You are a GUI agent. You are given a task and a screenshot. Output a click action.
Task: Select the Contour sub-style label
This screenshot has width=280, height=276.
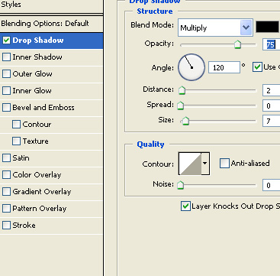point(37,125)
